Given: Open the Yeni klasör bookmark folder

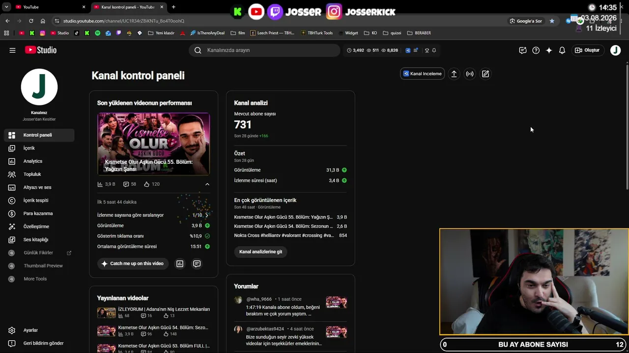Looking at the screenshot, I should click(x=161, y=33).
